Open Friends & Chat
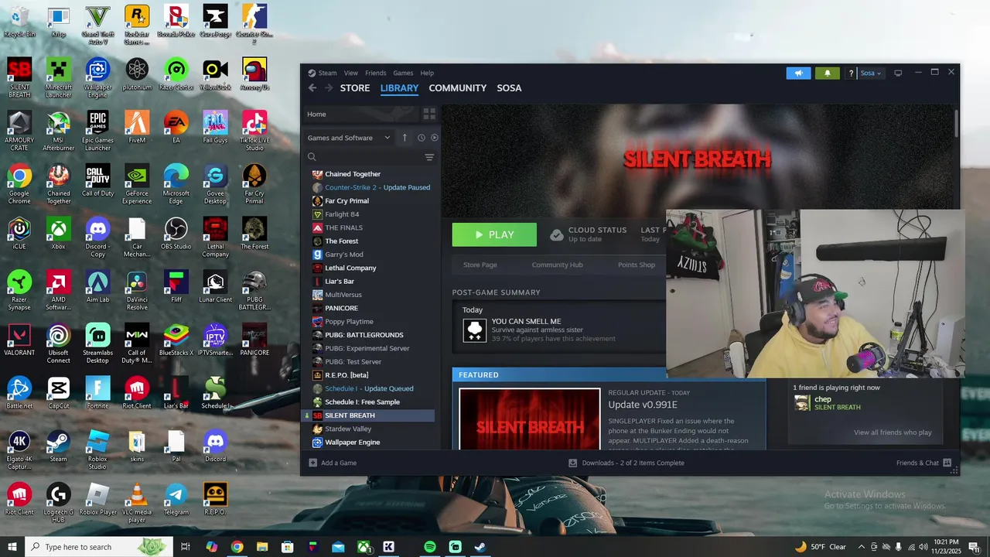The height and width of the screenshot is (557, 990). click(x=924, y=463)
